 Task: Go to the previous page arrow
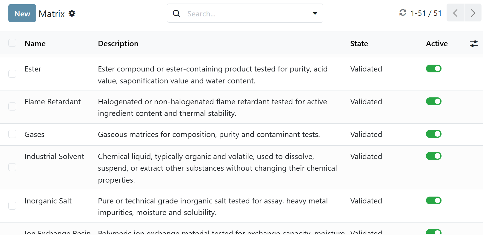[x=455, y=13]
